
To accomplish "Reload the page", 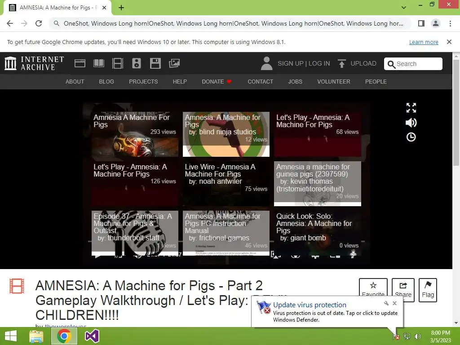I will (x=39, y=23).
